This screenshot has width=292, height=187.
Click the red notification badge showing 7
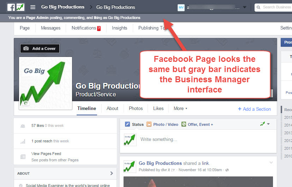tap(99, 28)
